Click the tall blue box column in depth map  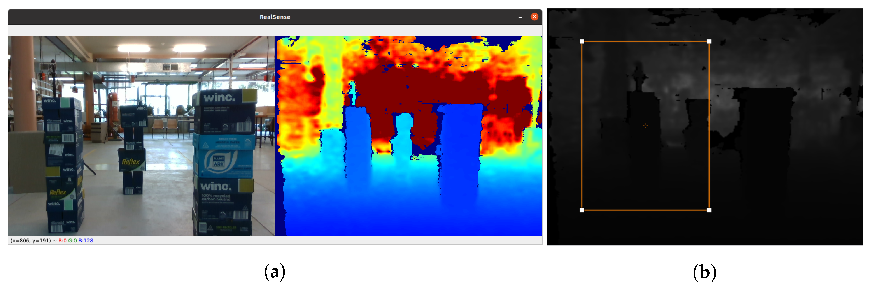[460, 148]
